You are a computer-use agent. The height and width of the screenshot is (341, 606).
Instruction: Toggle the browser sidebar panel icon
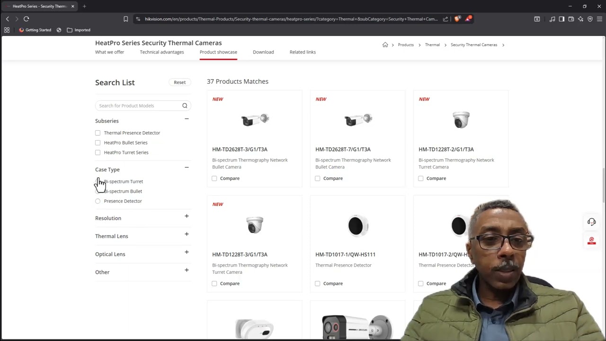[561, 19]
